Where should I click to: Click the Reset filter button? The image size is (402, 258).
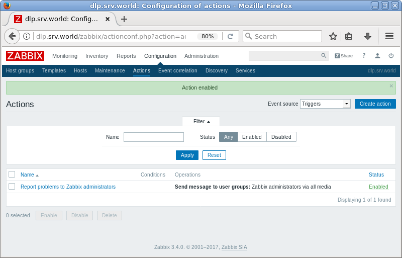point(214,155)
